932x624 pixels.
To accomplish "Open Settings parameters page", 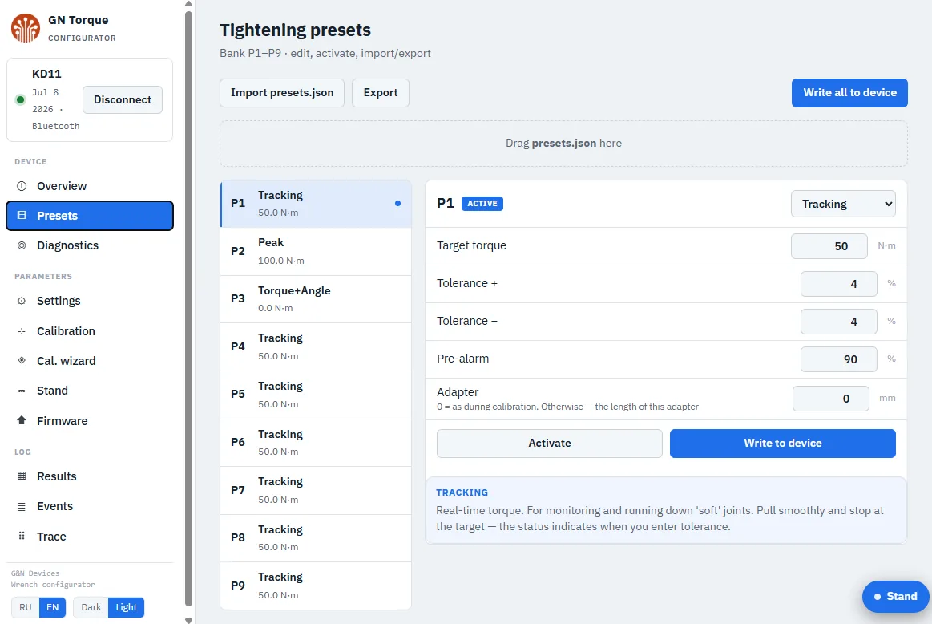I will 90,301.
